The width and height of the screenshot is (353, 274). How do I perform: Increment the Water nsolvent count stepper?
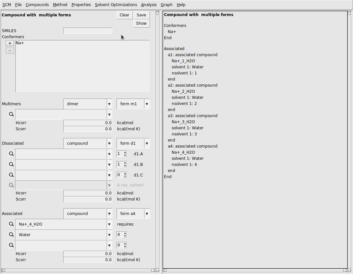click(x=125, y=233)
